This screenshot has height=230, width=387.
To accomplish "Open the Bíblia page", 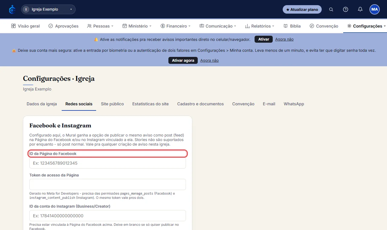I will (x=292, y=26).
